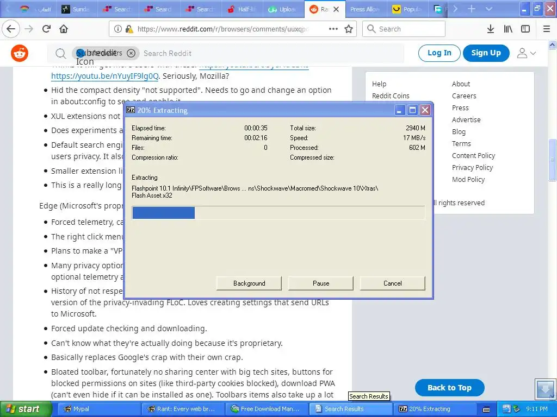Open the Advertise link
This screenshot has width=557, height=417.
(466, 120)
